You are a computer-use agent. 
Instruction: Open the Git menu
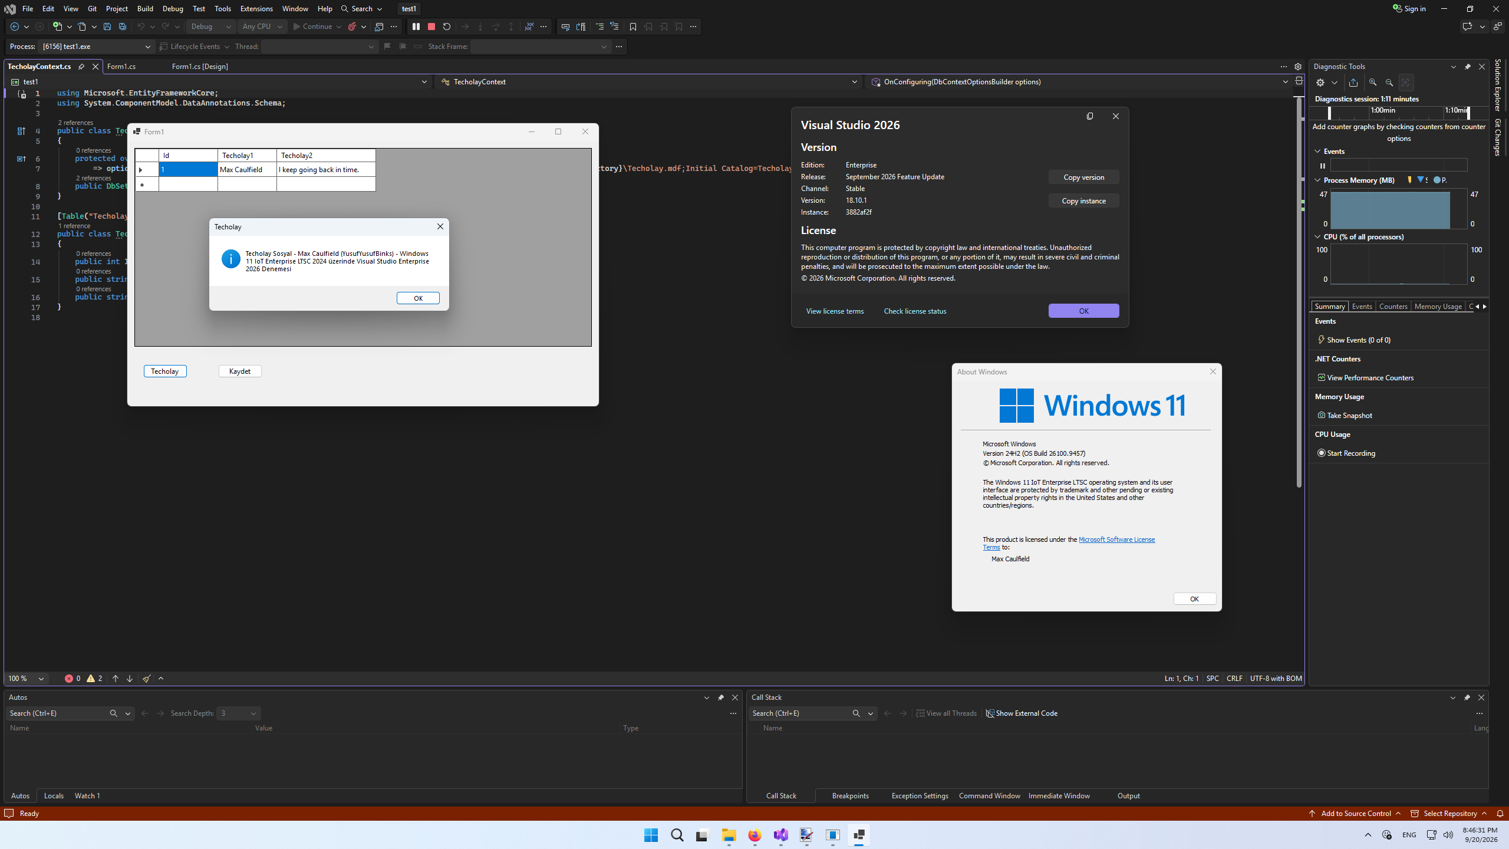tap(92, 9)
